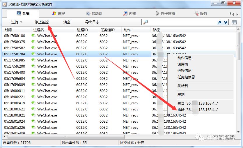This screenshot has width=243, height=148.
Task: Click the vertical scrollbar thumb
Action: click(238, 46)
